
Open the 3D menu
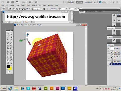(x=40, y=5)
